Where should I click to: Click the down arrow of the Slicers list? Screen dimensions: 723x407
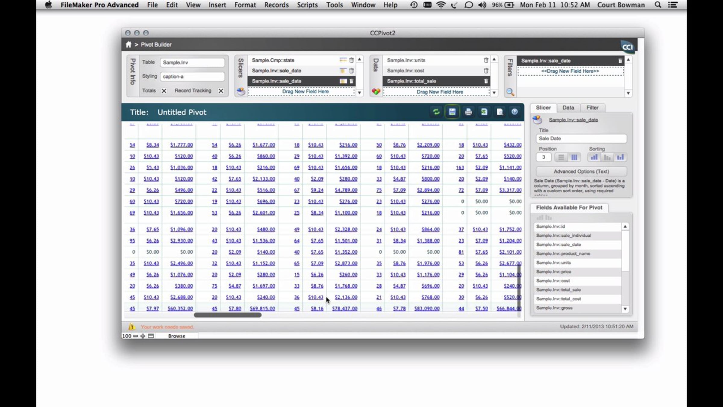(x=359, y=93)
